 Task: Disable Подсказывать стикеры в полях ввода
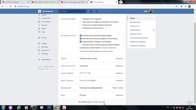(81, 42)
